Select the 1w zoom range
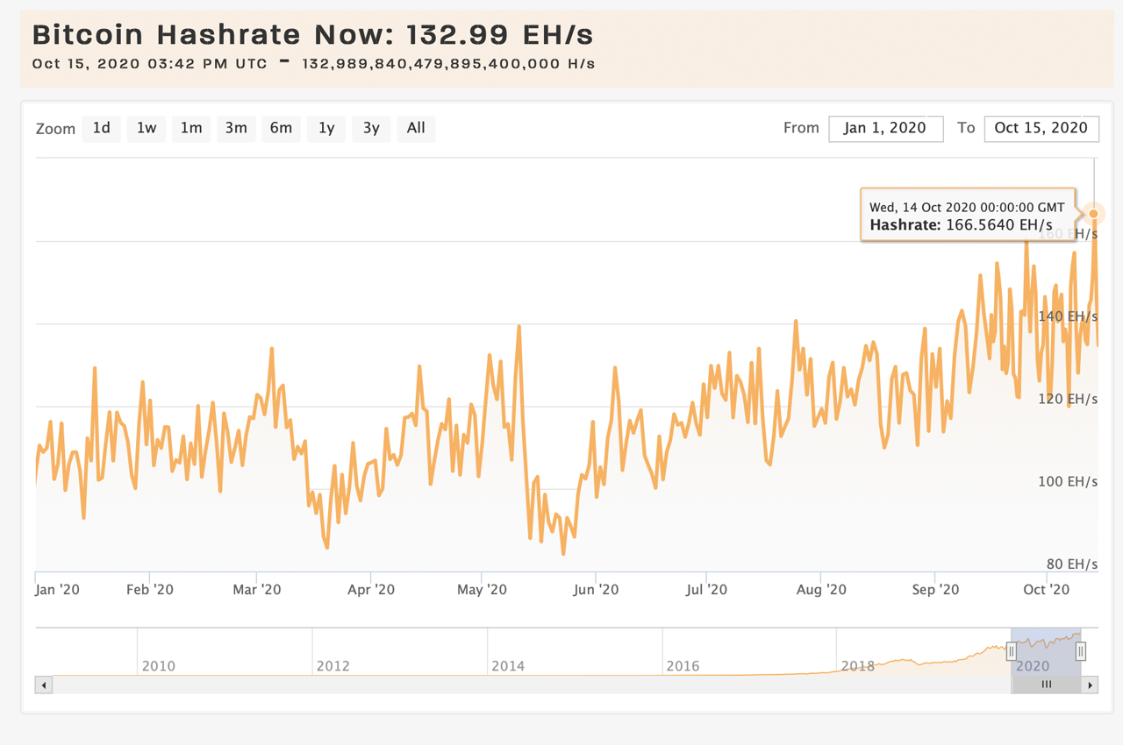This screenshot has width=1123, height=745. coord(147,128)
